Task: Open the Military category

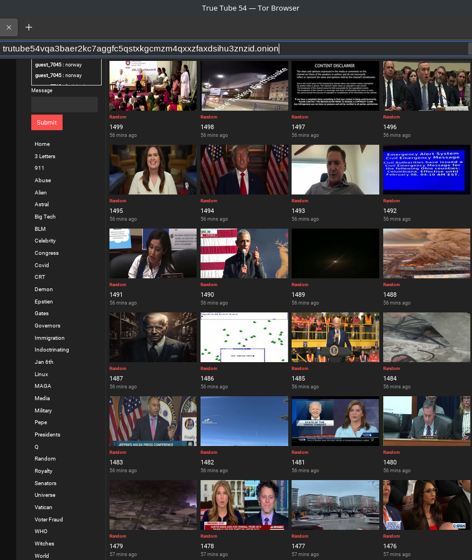Action: [x=43, y=411]
